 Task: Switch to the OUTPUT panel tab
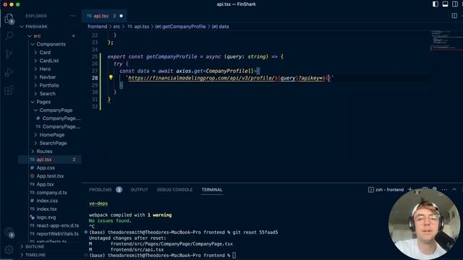point(139,189)
